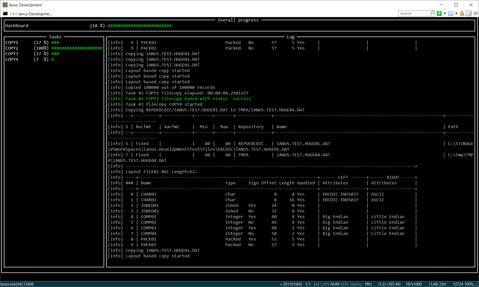
Task: Maximize the Ianus Development window
Action: tap(456, 5)
